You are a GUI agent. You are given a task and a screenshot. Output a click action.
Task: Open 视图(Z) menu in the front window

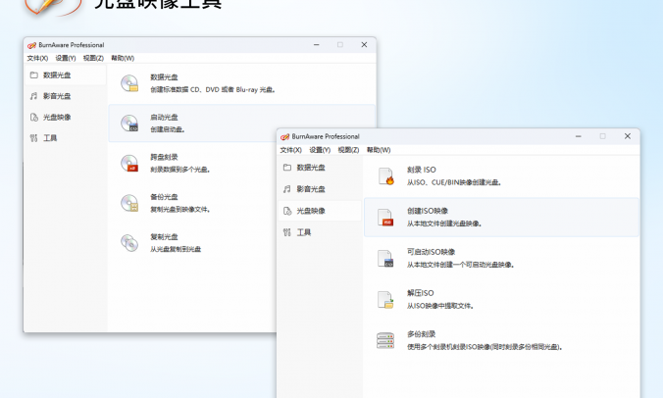click(x=348, y=150)
